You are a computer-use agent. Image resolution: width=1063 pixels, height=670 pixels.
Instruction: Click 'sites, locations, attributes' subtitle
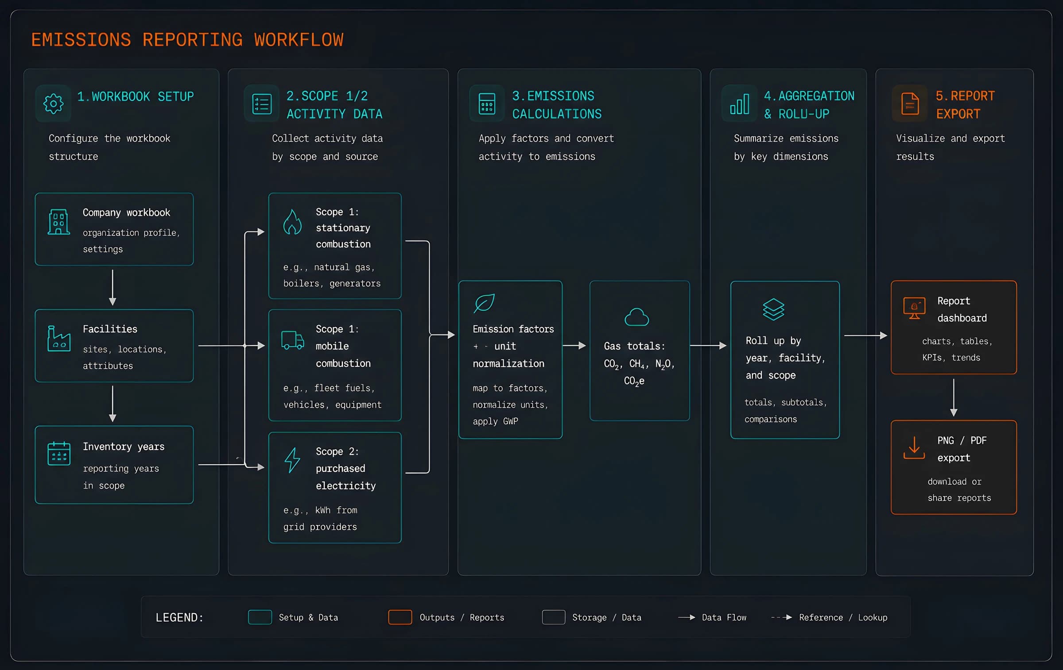tap(124, 358)
